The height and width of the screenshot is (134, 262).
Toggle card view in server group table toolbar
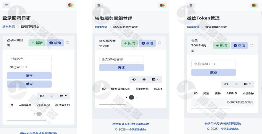click(134, 80)
